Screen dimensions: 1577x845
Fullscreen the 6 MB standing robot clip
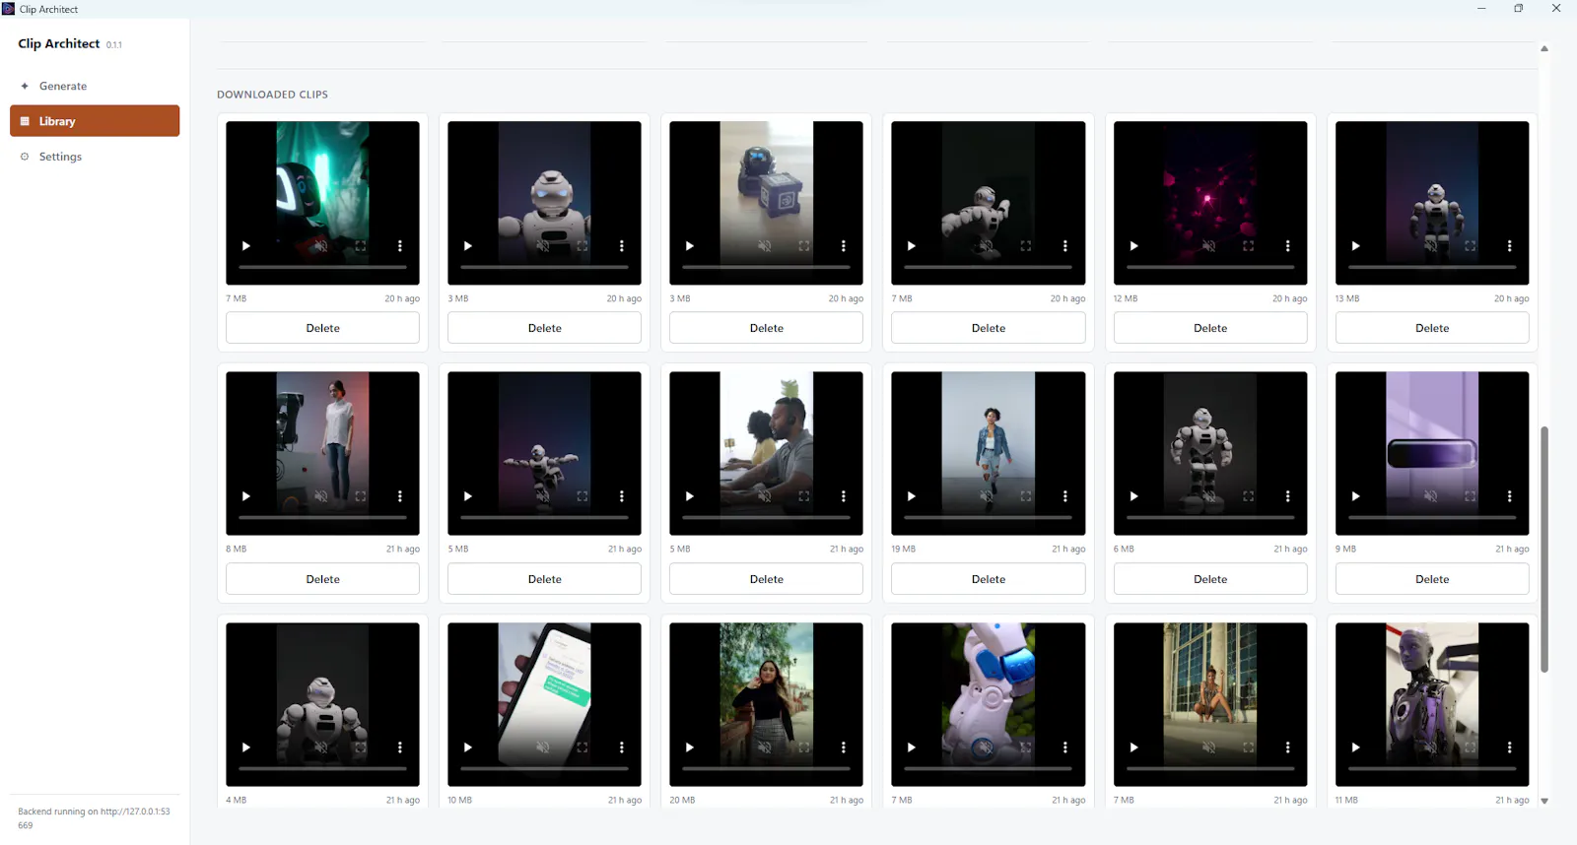[1249, 496]
